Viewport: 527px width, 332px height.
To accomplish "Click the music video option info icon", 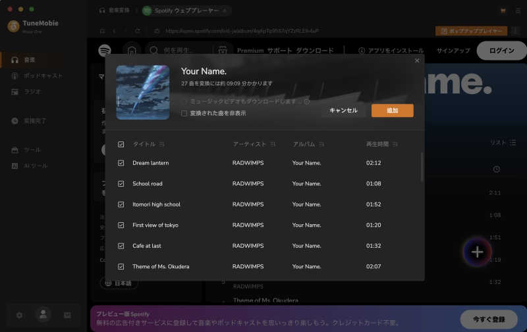I will tap(307, 102).
